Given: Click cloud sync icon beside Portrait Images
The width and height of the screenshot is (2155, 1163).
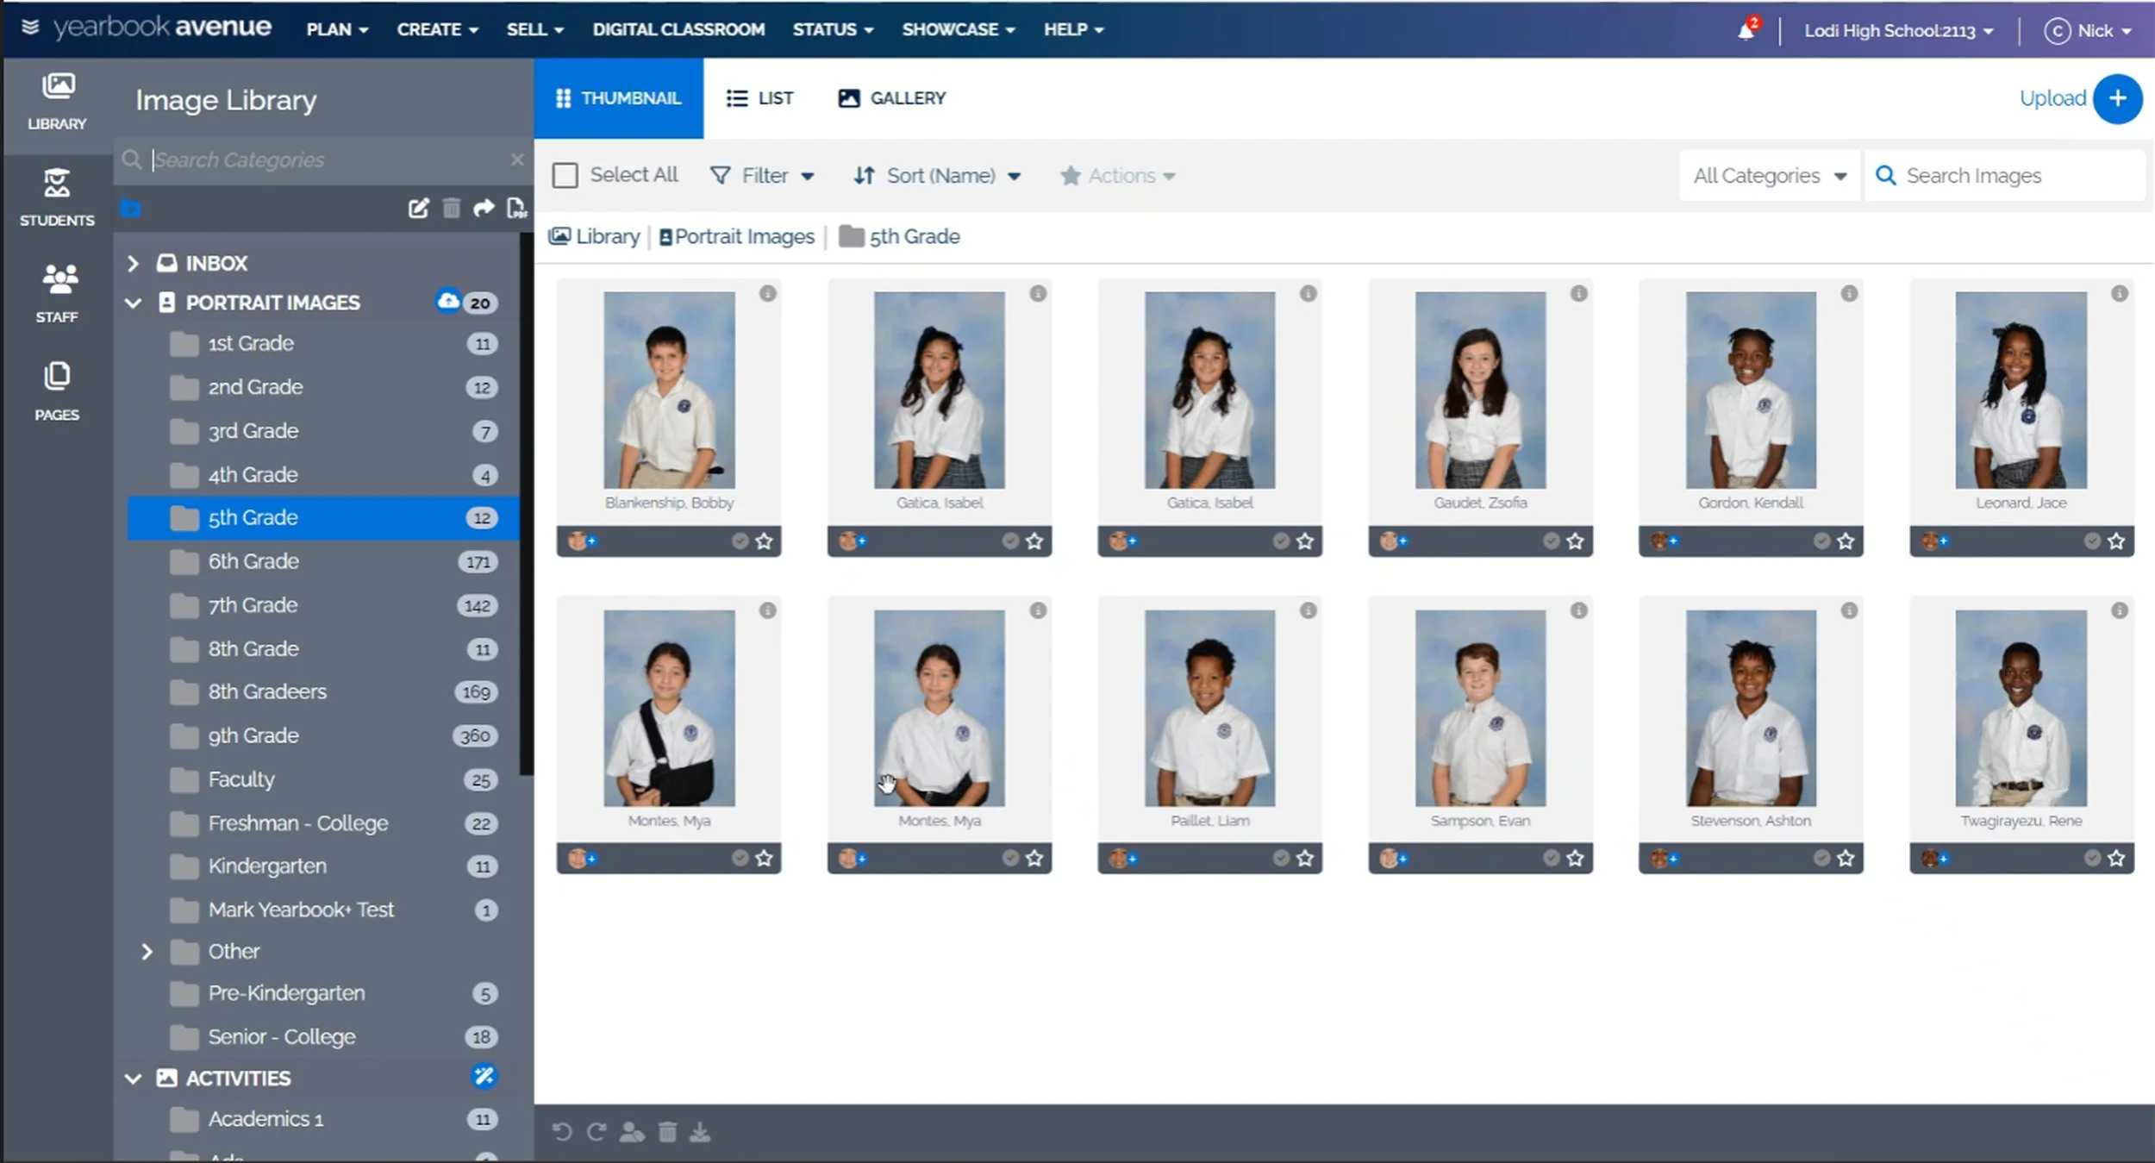Looking at the screenshot, I should pos(447,301).
